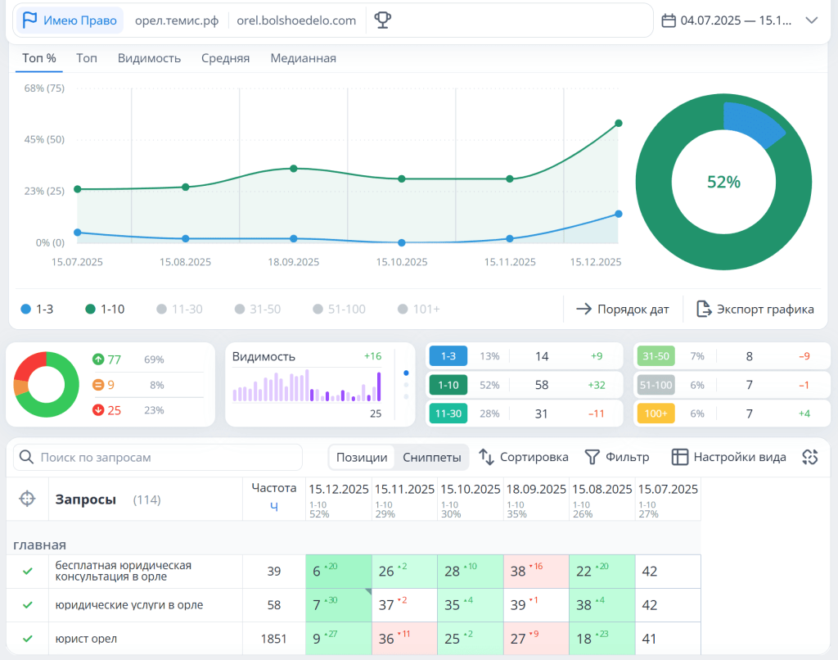Export the chart via Экспорт графика

click(755, 309)
